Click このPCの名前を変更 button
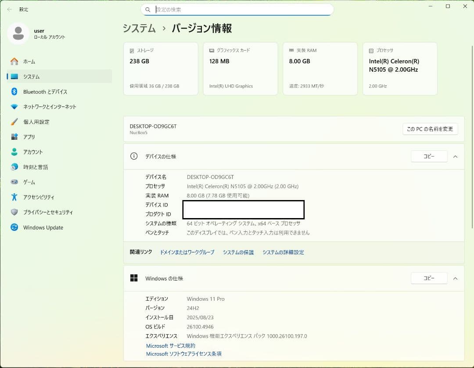474x368 pixels. point(431,129)
